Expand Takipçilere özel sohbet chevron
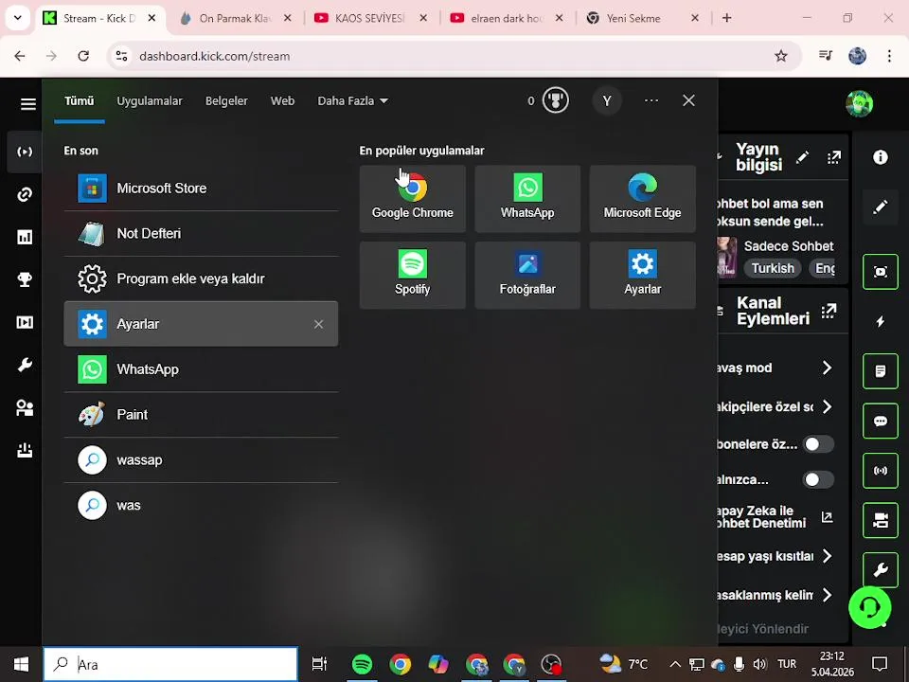The width and height of the screenshot is (909, 682). (x=828, y=406)
